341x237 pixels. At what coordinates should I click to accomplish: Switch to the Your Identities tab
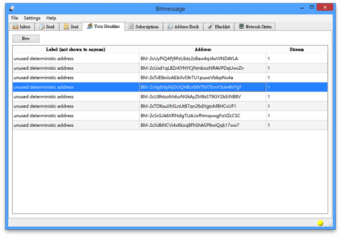105,27
